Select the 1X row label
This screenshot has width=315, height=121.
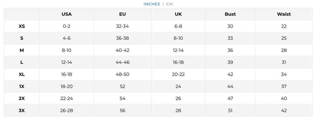[x=22, y=86]
